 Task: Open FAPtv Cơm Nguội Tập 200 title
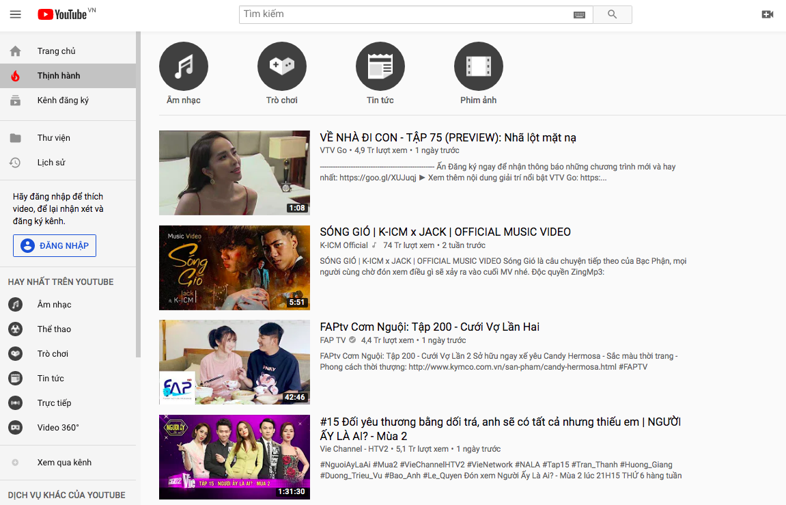click(x=430, y=327)
